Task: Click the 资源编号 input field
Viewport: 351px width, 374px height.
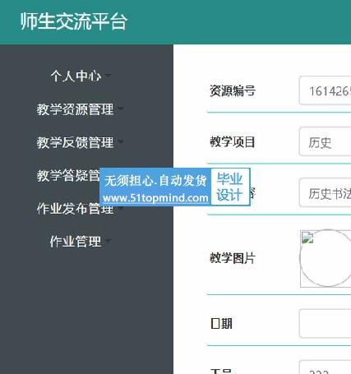Action: 325,90
